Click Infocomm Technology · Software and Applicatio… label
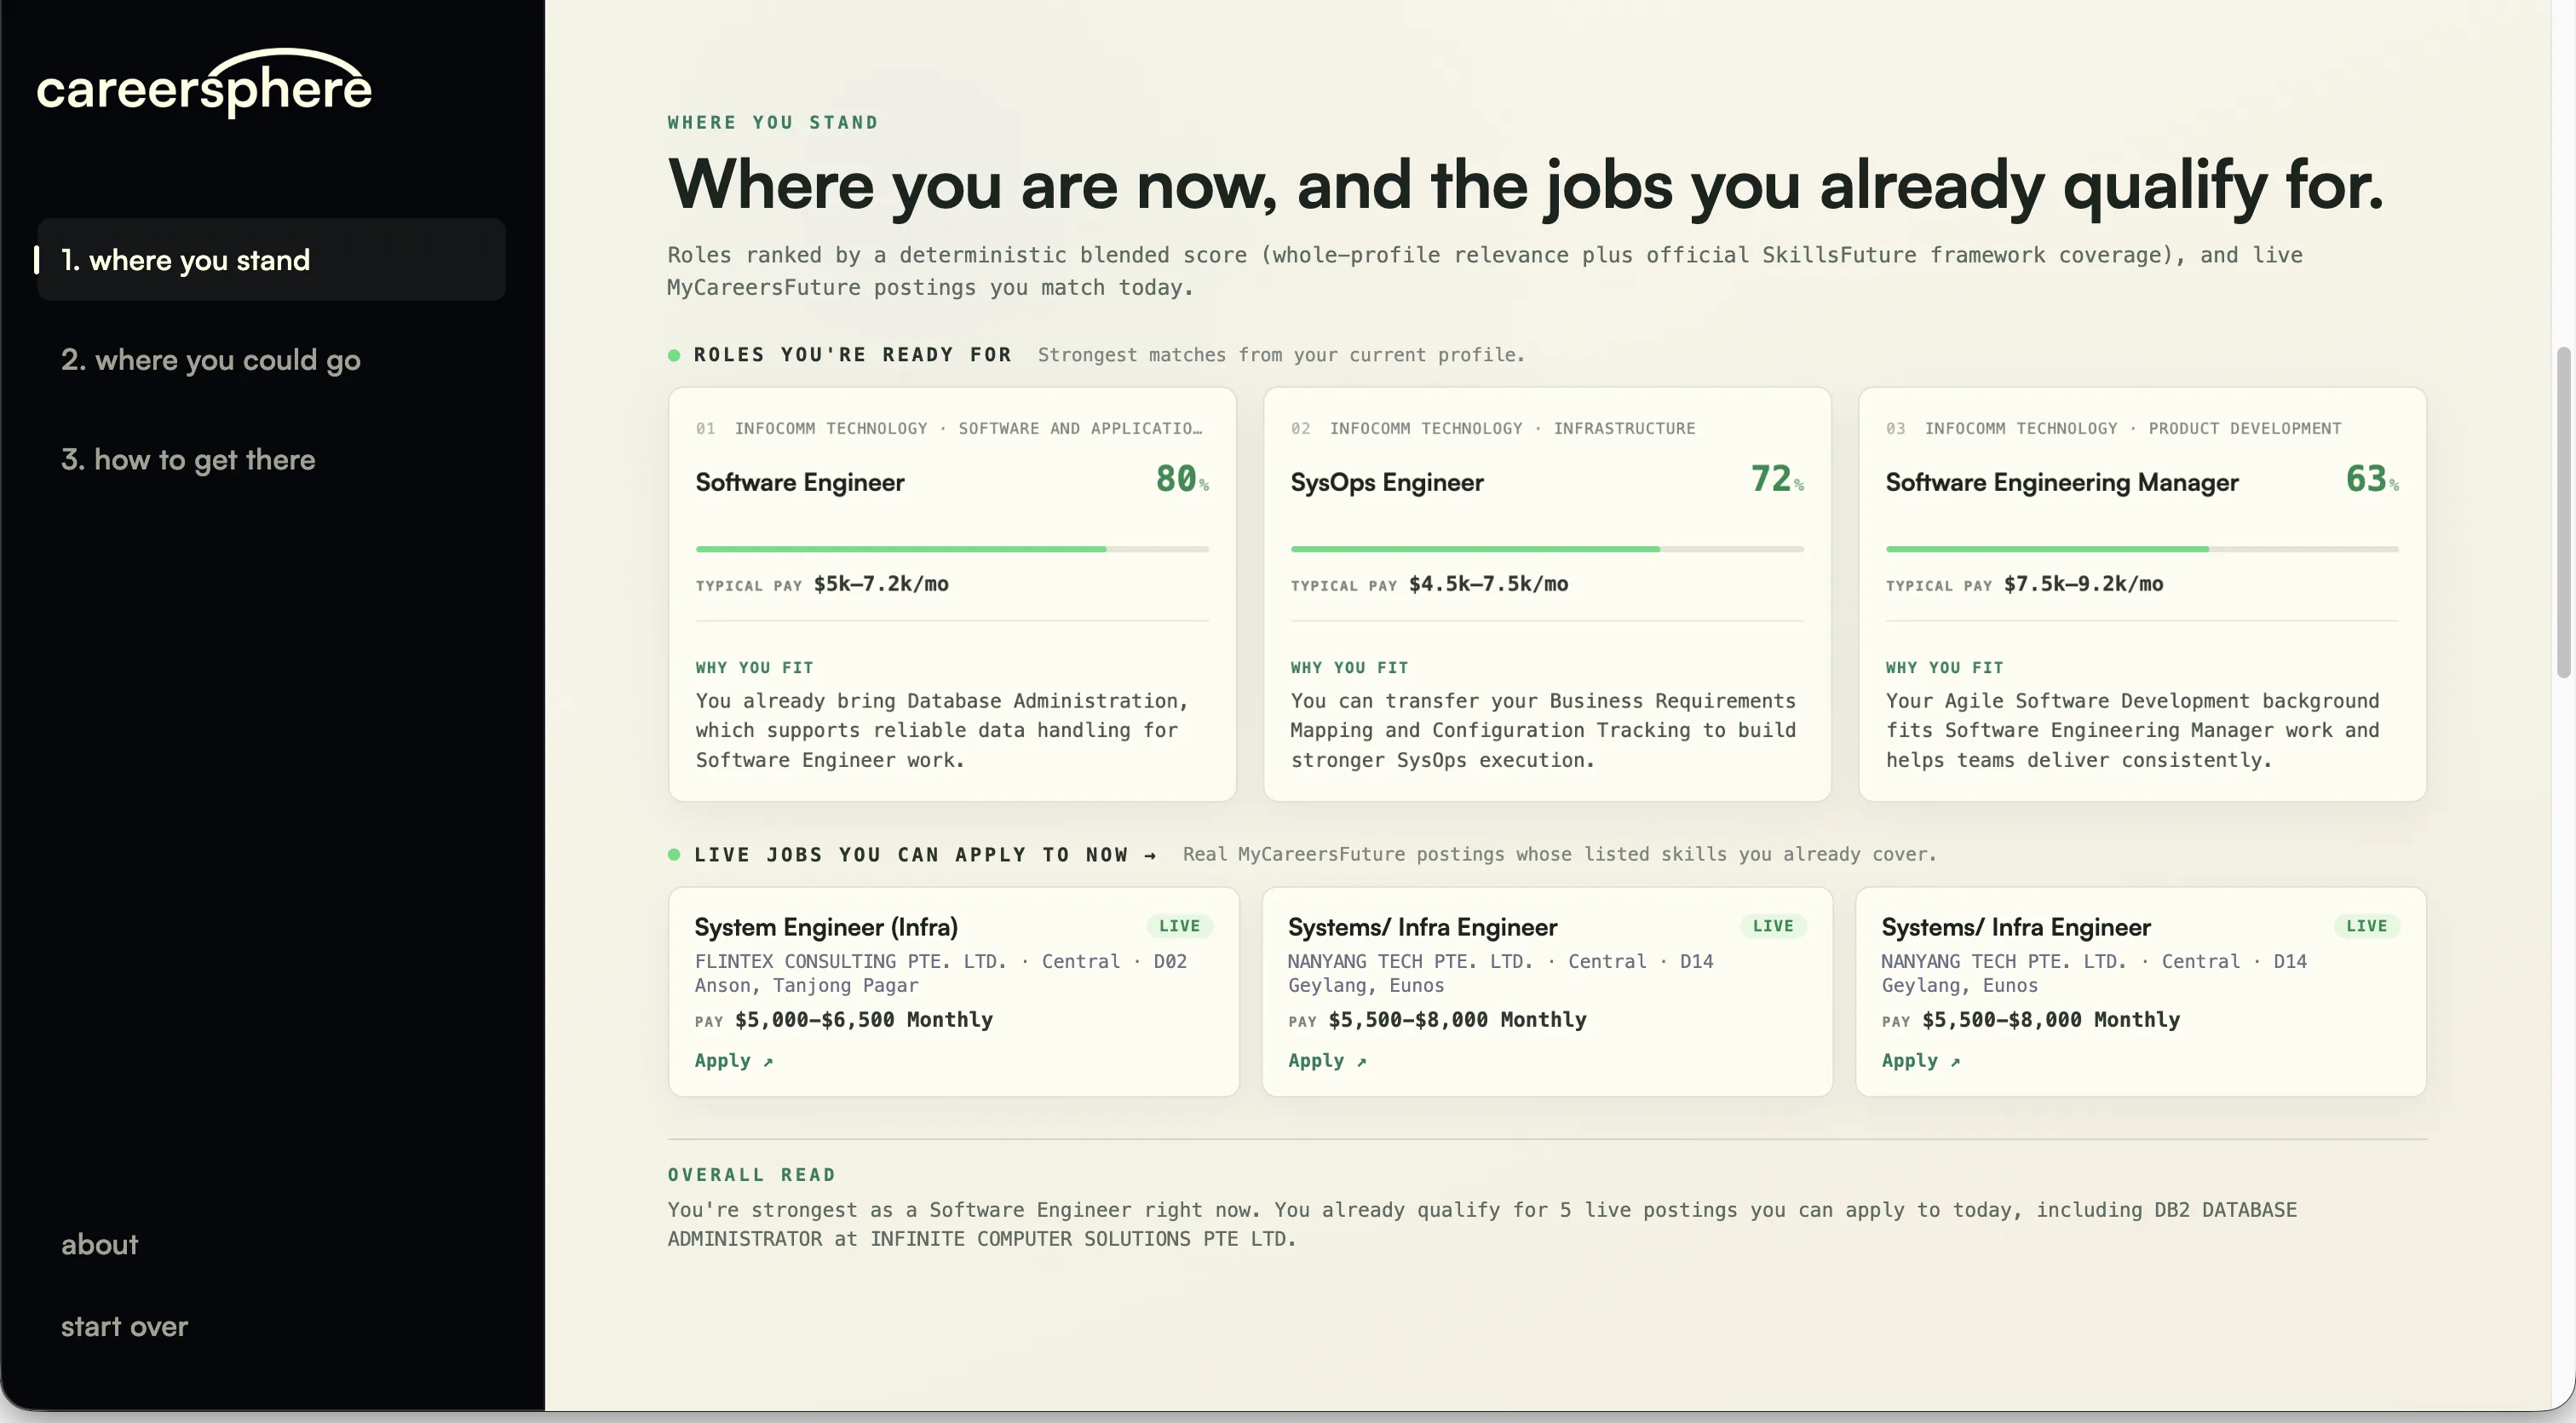 pyautogui.click(x=968, y=429)
